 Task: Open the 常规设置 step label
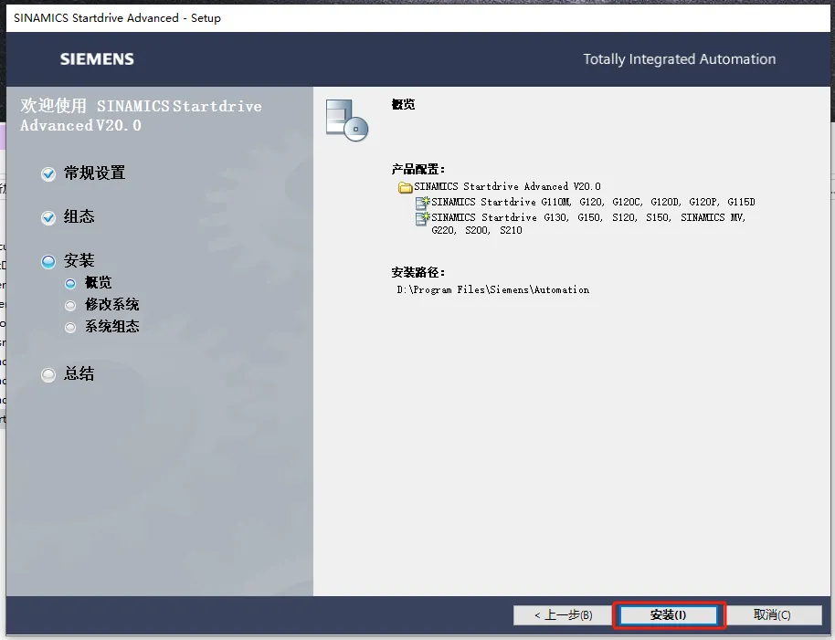tap(95, 173)
